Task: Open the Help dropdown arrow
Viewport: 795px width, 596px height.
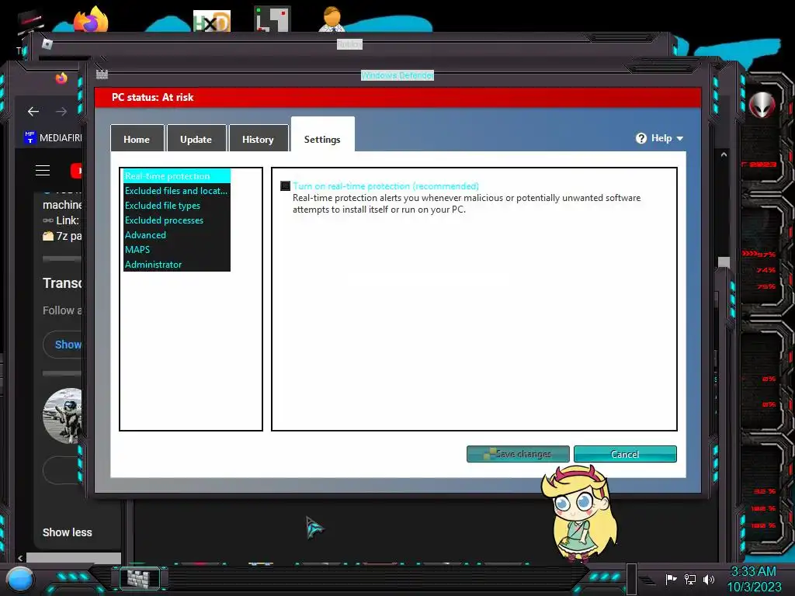Action: [x=680, y=138]
